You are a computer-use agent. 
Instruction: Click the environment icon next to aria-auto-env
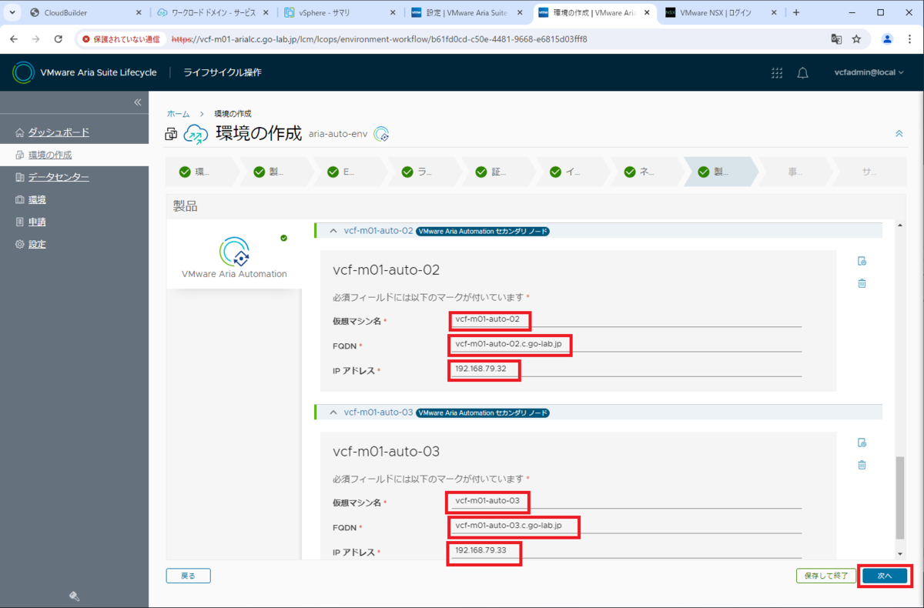coord(381,134)
